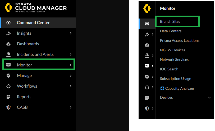
Task: Select Branch Sites from Monitor menu
Action: (x=170, y=21)
